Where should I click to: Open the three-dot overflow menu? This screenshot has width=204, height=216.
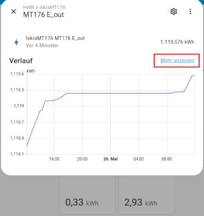(x=190, y=12)
